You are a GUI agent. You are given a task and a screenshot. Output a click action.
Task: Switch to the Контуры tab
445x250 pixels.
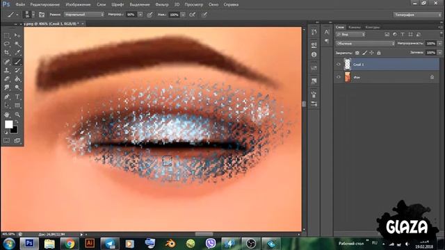click(373, 27)
